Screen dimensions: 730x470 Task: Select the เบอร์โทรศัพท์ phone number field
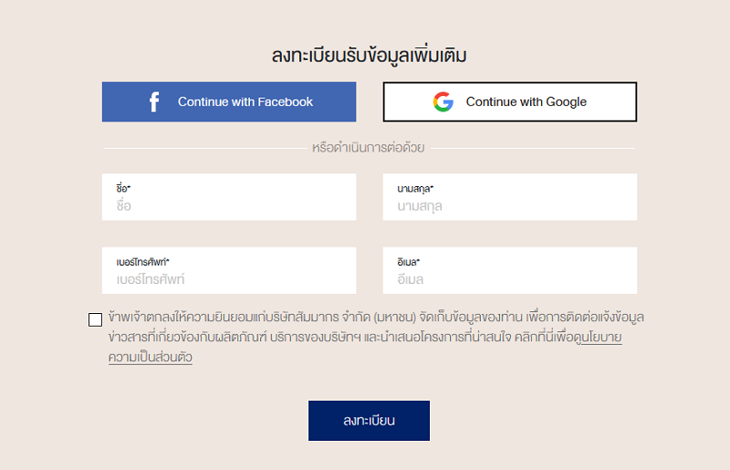(x=229, y=271)
